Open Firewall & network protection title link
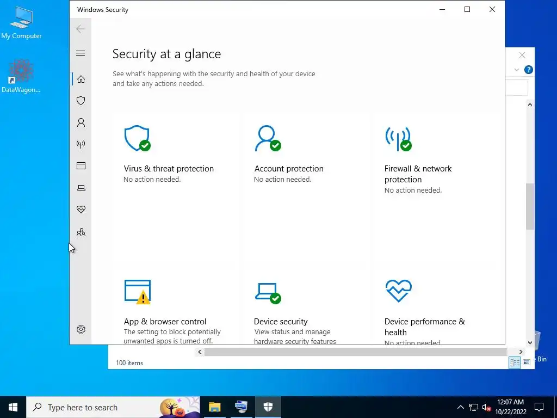This screenshot has height=418, width=557. point(418,174)
